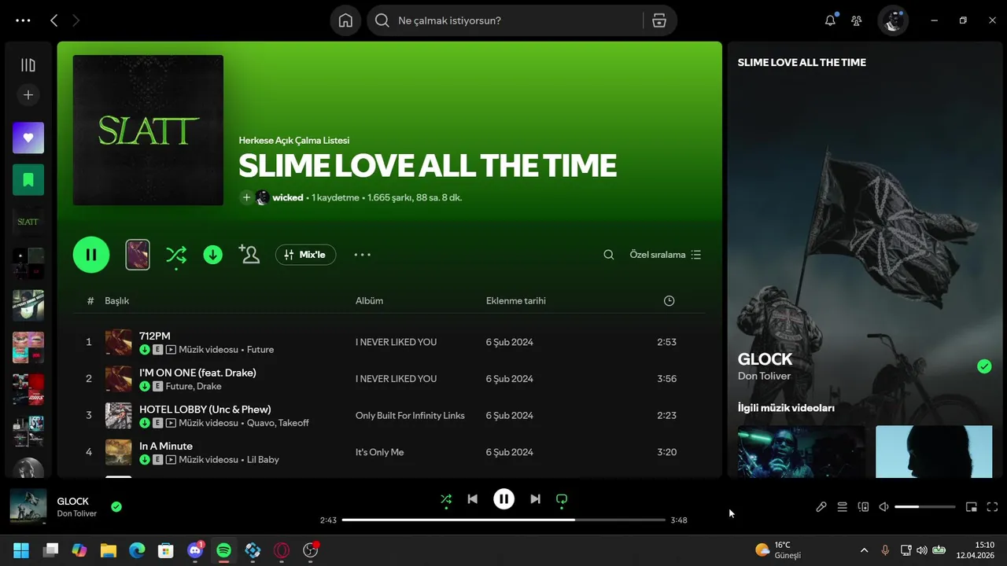Go forward with the right arrow
Screen dimensions: 1007x566
click(x=76, y=20)
